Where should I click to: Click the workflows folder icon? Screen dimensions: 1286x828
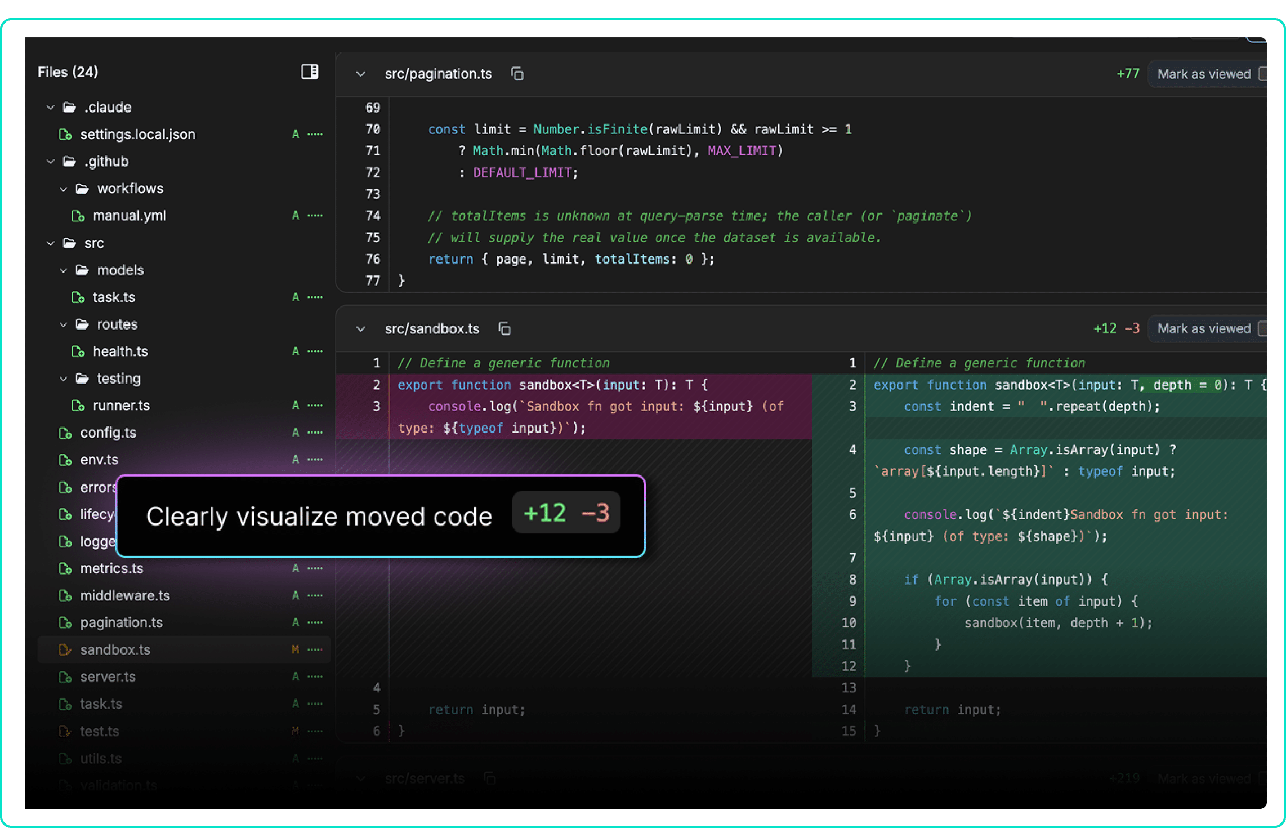pyautogui.click(x=82, y=189)
